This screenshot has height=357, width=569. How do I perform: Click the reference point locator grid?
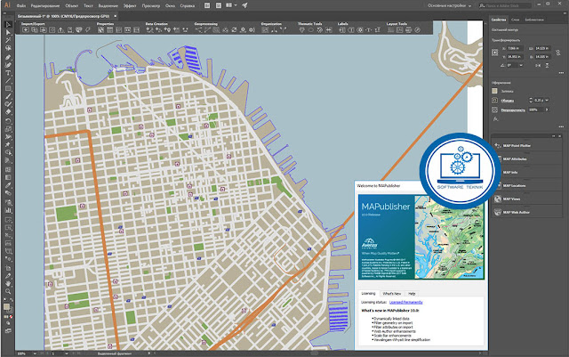495,53
